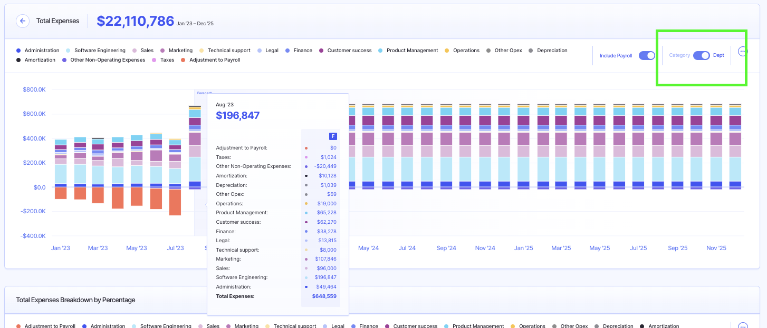Toggle the Category/Dept switch

pos(701,55)
